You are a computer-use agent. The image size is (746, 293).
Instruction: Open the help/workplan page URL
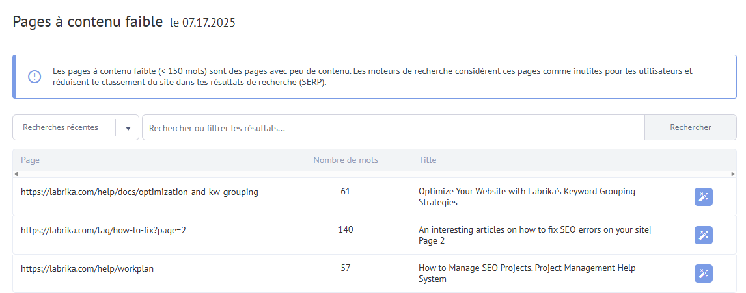point(87,268)
